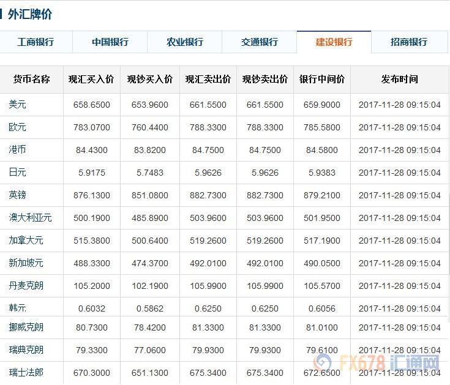Click the 现汇买入价 column header
450x385 pixels.
(x=91, y=79)
